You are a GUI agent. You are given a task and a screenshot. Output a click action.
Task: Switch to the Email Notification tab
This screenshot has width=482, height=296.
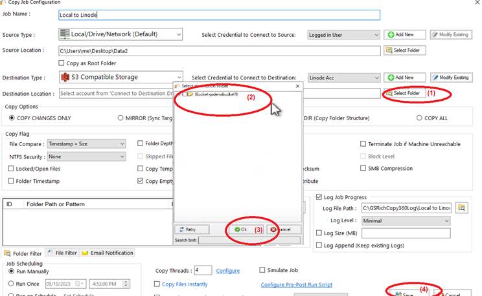pos(108,253)
